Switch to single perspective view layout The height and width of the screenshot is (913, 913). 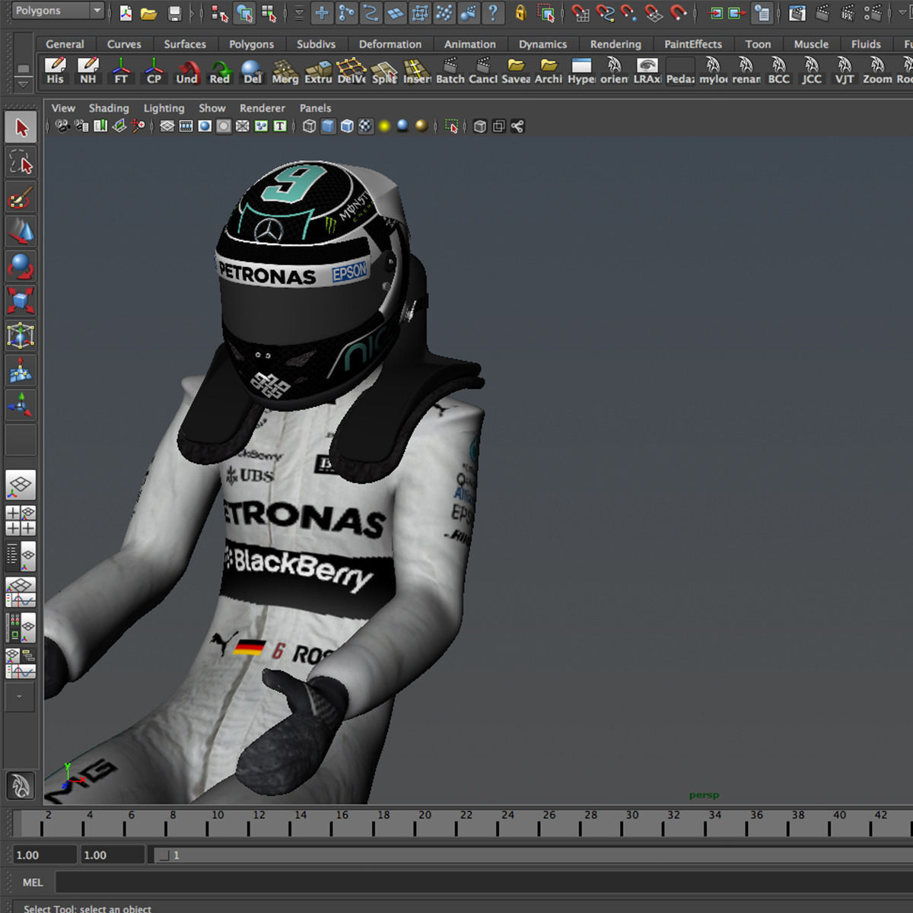(21, 485)
